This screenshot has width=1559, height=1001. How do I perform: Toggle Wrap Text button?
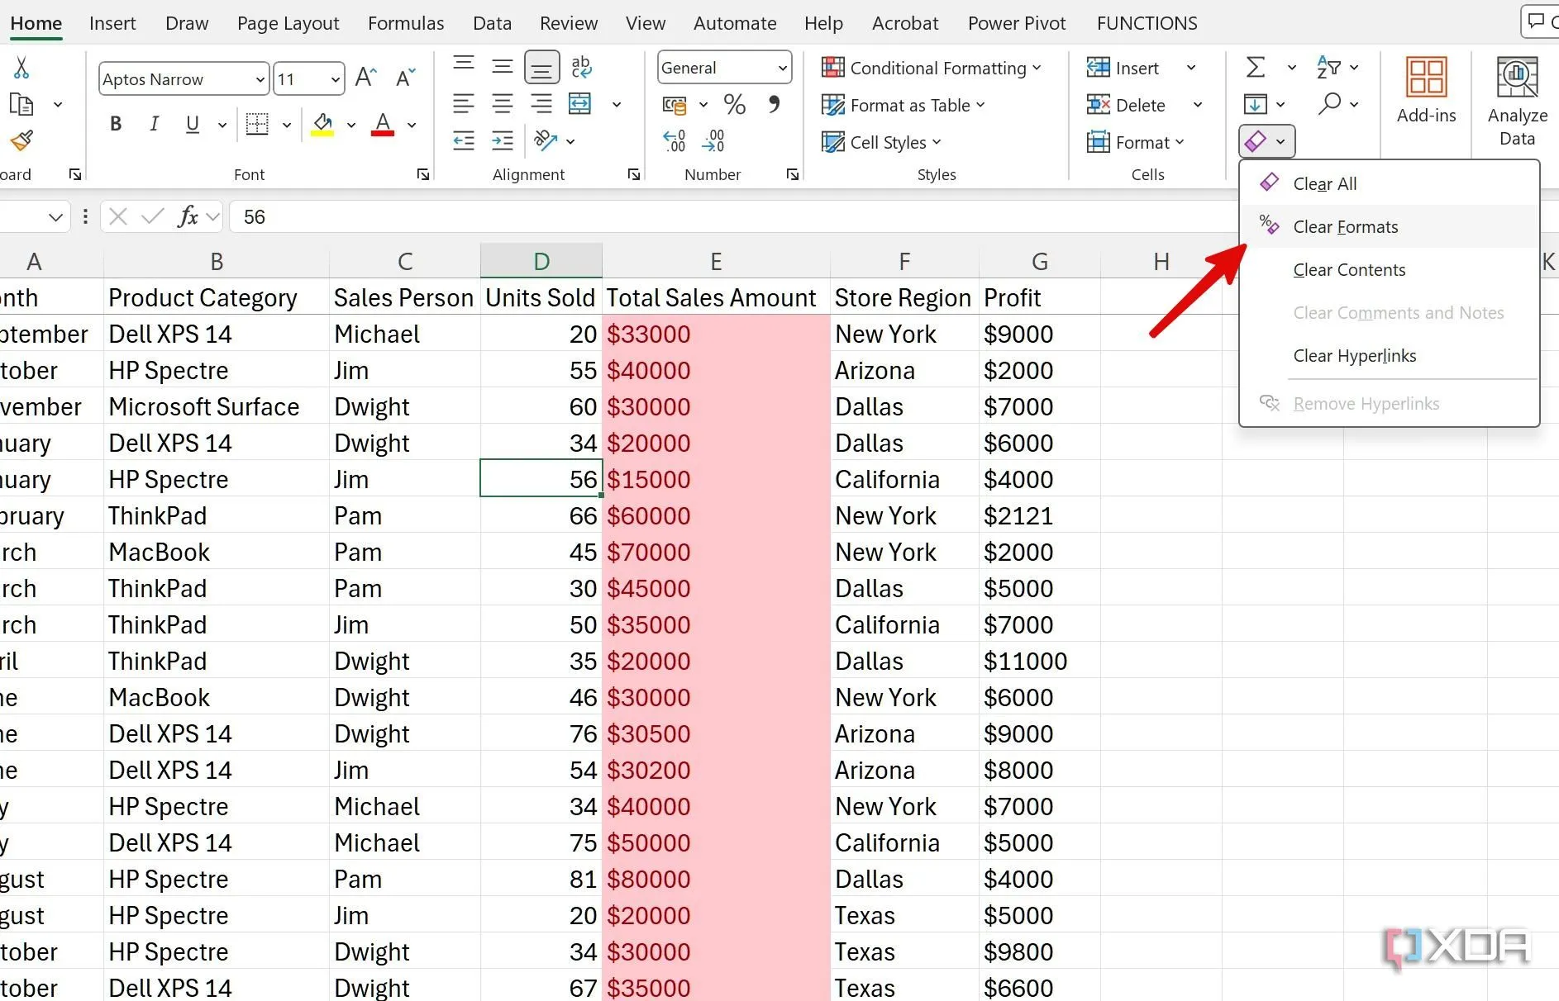(x=581, y=67)
